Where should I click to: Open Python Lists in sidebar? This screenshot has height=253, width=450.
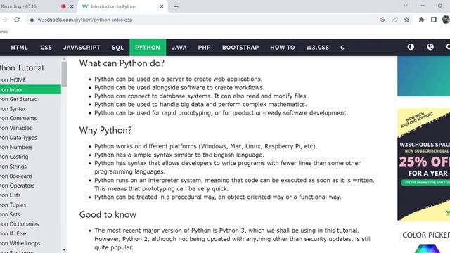[x=30, y=195]
